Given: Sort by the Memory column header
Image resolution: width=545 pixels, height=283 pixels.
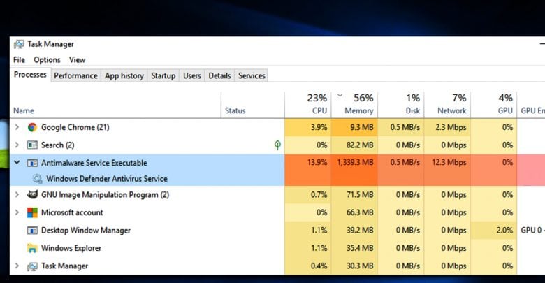Looking at the screenshot, I should [354, 105].
